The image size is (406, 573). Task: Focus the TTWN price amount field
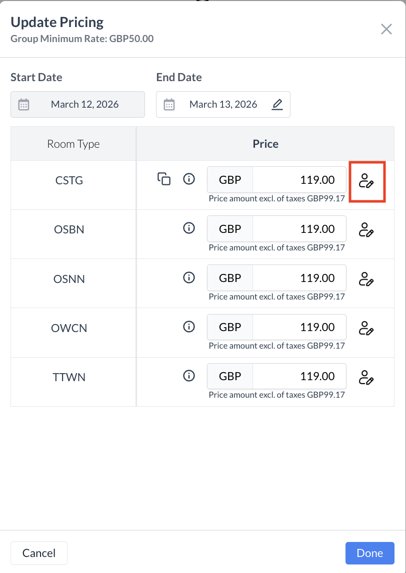(x=299, y=376)
